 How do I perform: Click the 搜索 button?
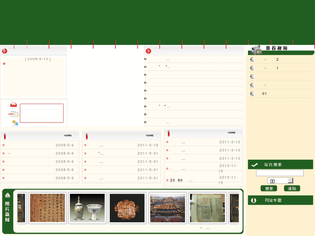(x=269, y=188)
